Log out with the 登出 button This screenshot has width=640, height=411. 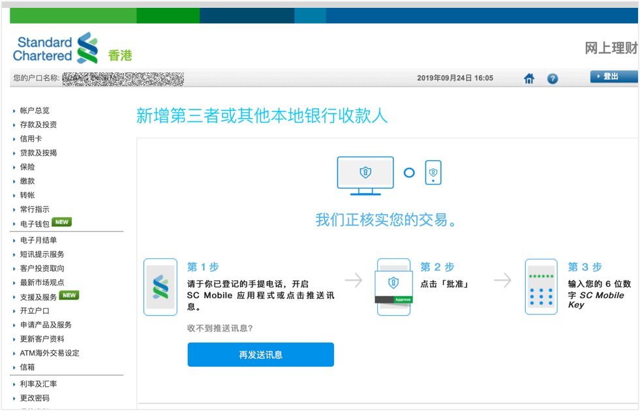[613, 76]
